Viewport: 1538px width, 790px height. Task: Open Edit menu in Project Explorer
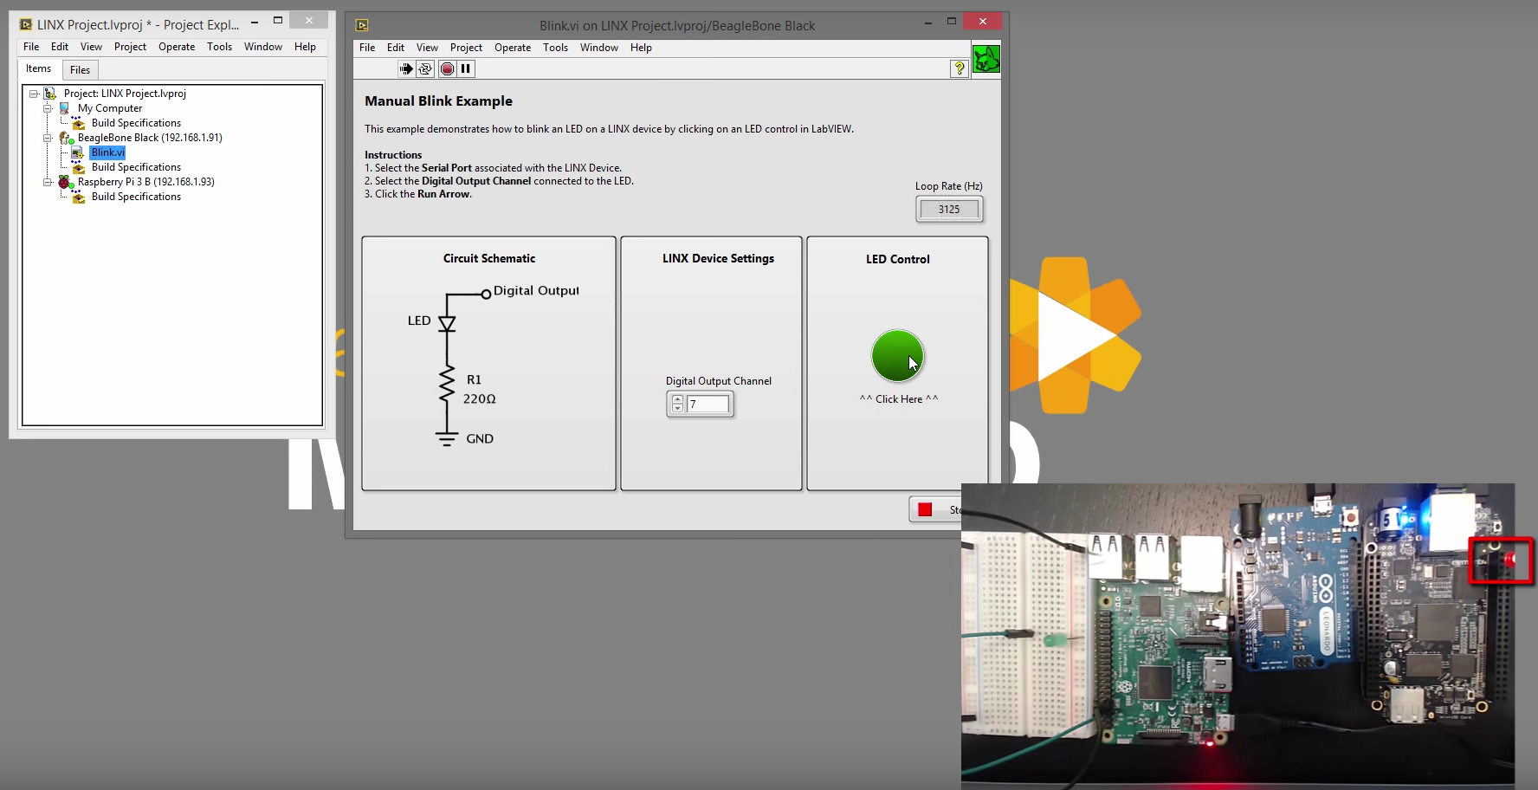coord(60,47)
